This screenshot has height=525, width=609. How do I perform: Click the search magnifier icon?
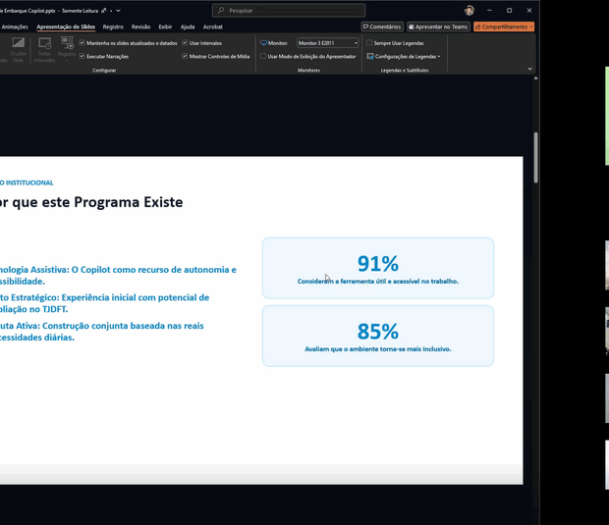click(221, 11)
